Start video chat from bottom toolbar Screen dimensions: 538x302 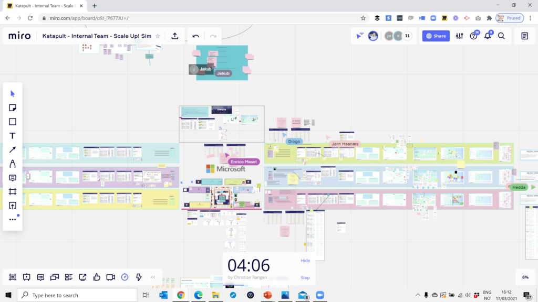(110, 277)
